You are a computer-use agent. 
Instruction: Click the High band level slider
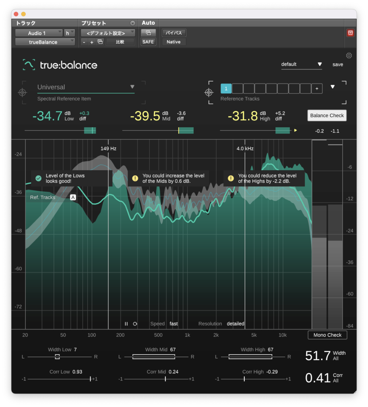click(256, 130)
